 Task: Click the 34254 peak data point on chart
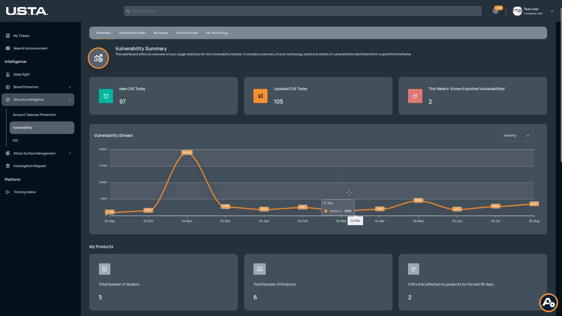click(187, 152)
